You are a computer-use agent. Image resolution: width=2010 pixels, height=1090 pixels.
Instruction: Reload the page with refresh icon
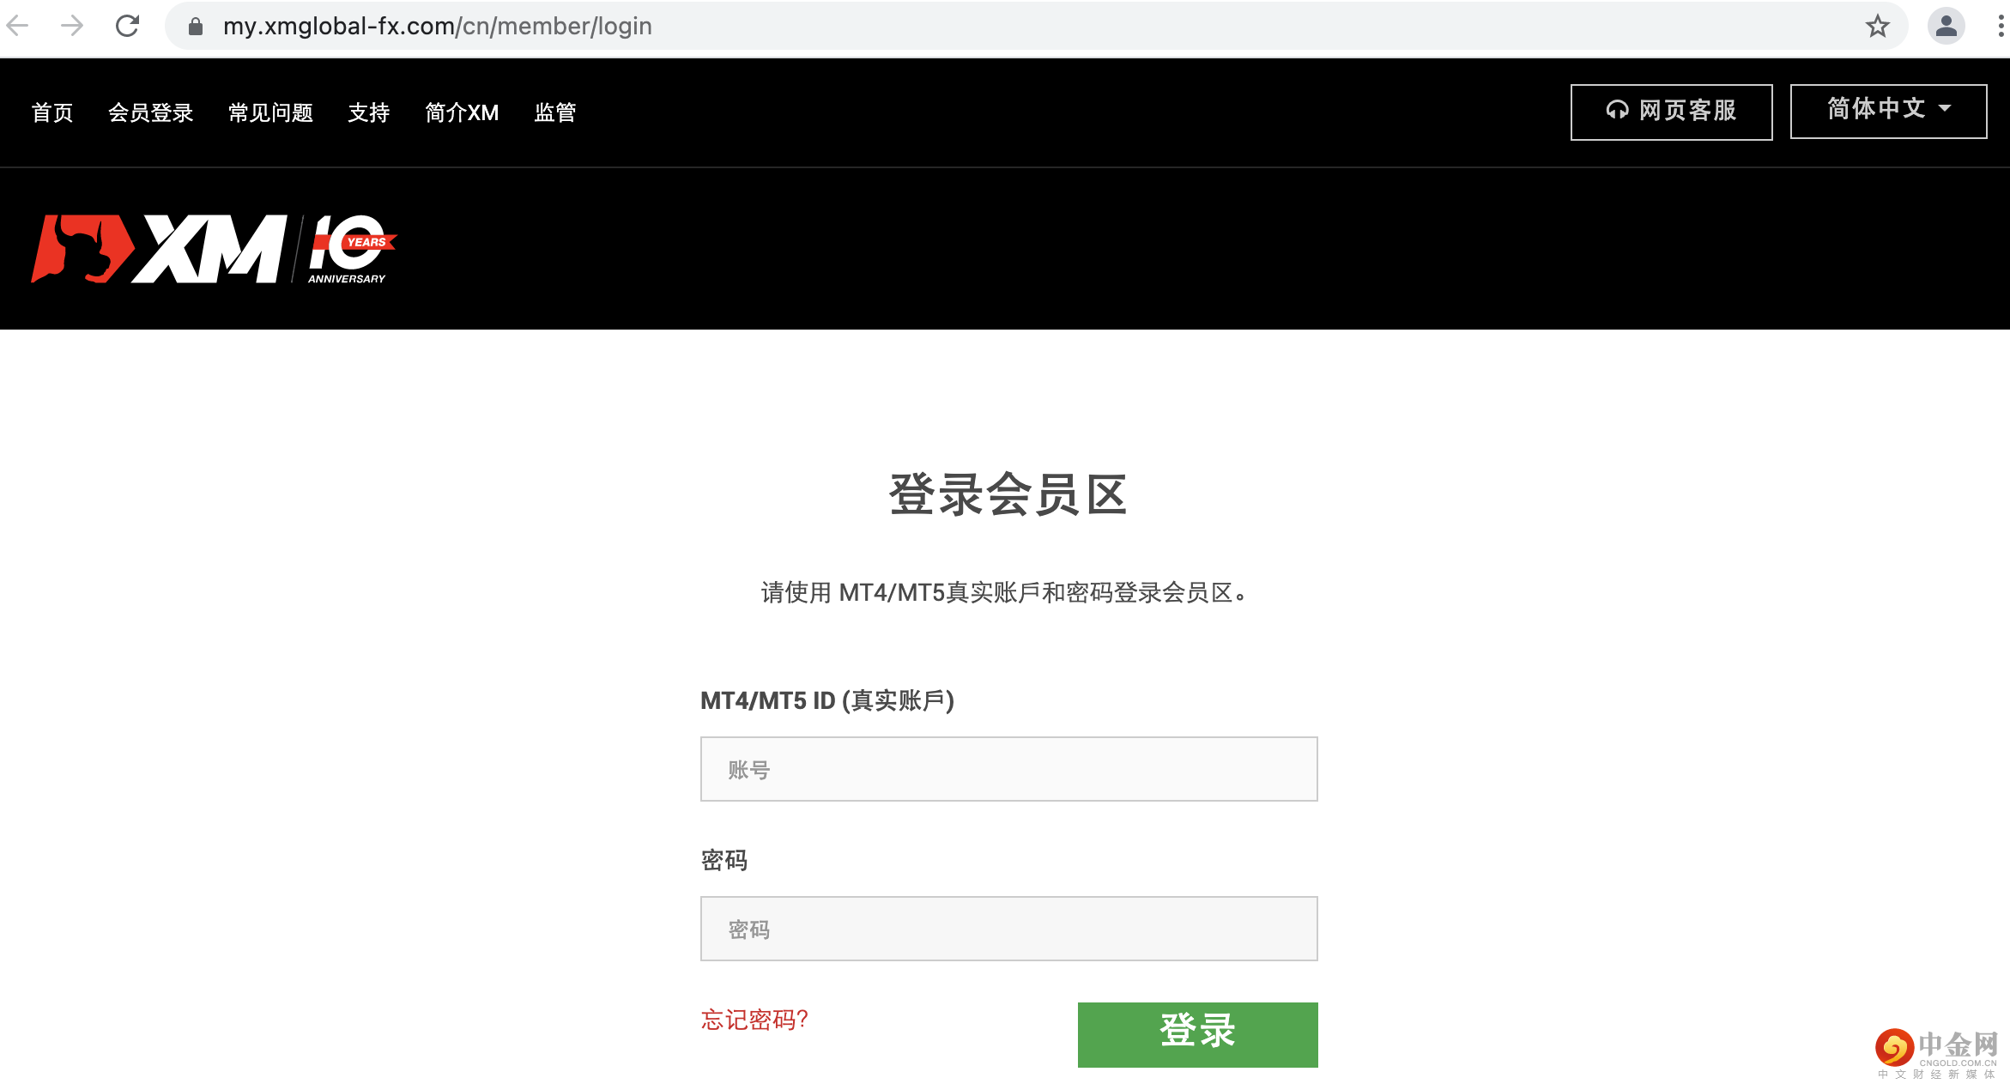pos(127,27)
